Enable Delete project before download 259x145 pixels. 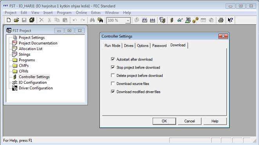113,75
